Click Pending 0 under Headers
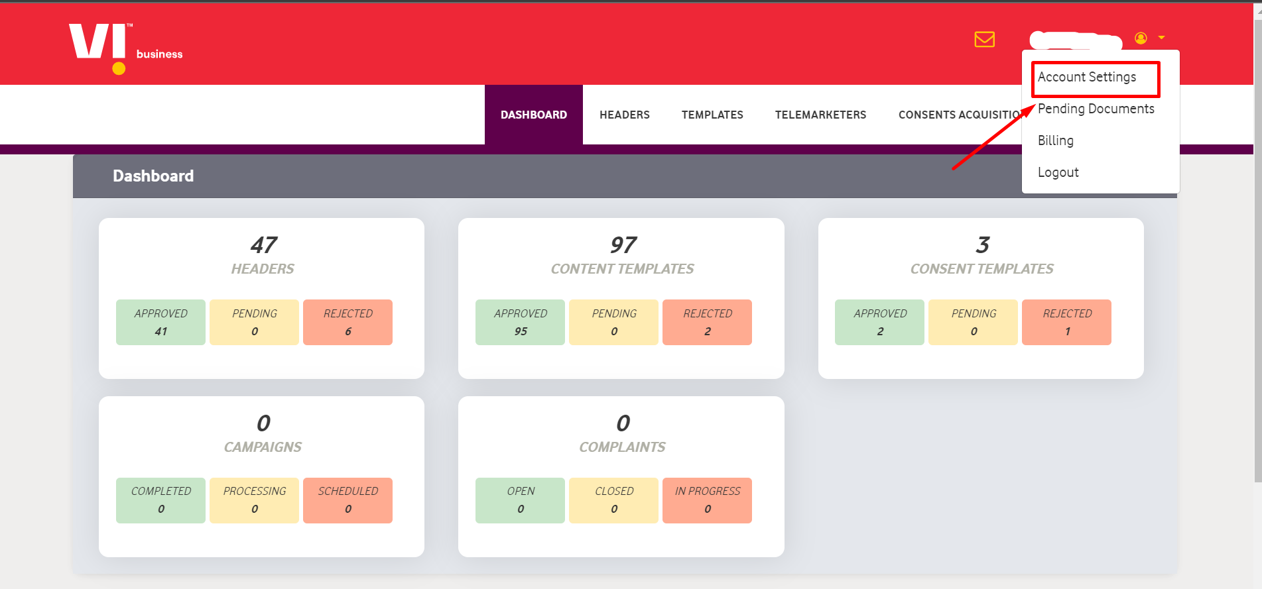 (254, 322)
